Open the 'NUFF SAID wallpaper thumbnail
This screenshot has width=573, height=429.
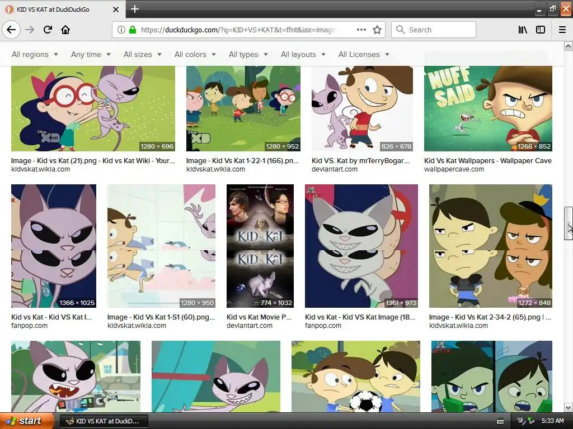488,108
